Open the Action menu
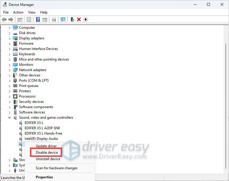 [18, 12]
